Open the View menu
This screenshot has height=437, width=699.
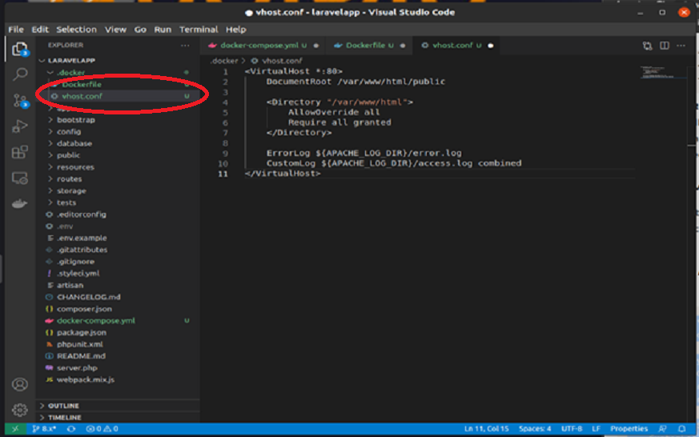pyautogui.click(x=115, y=30)
